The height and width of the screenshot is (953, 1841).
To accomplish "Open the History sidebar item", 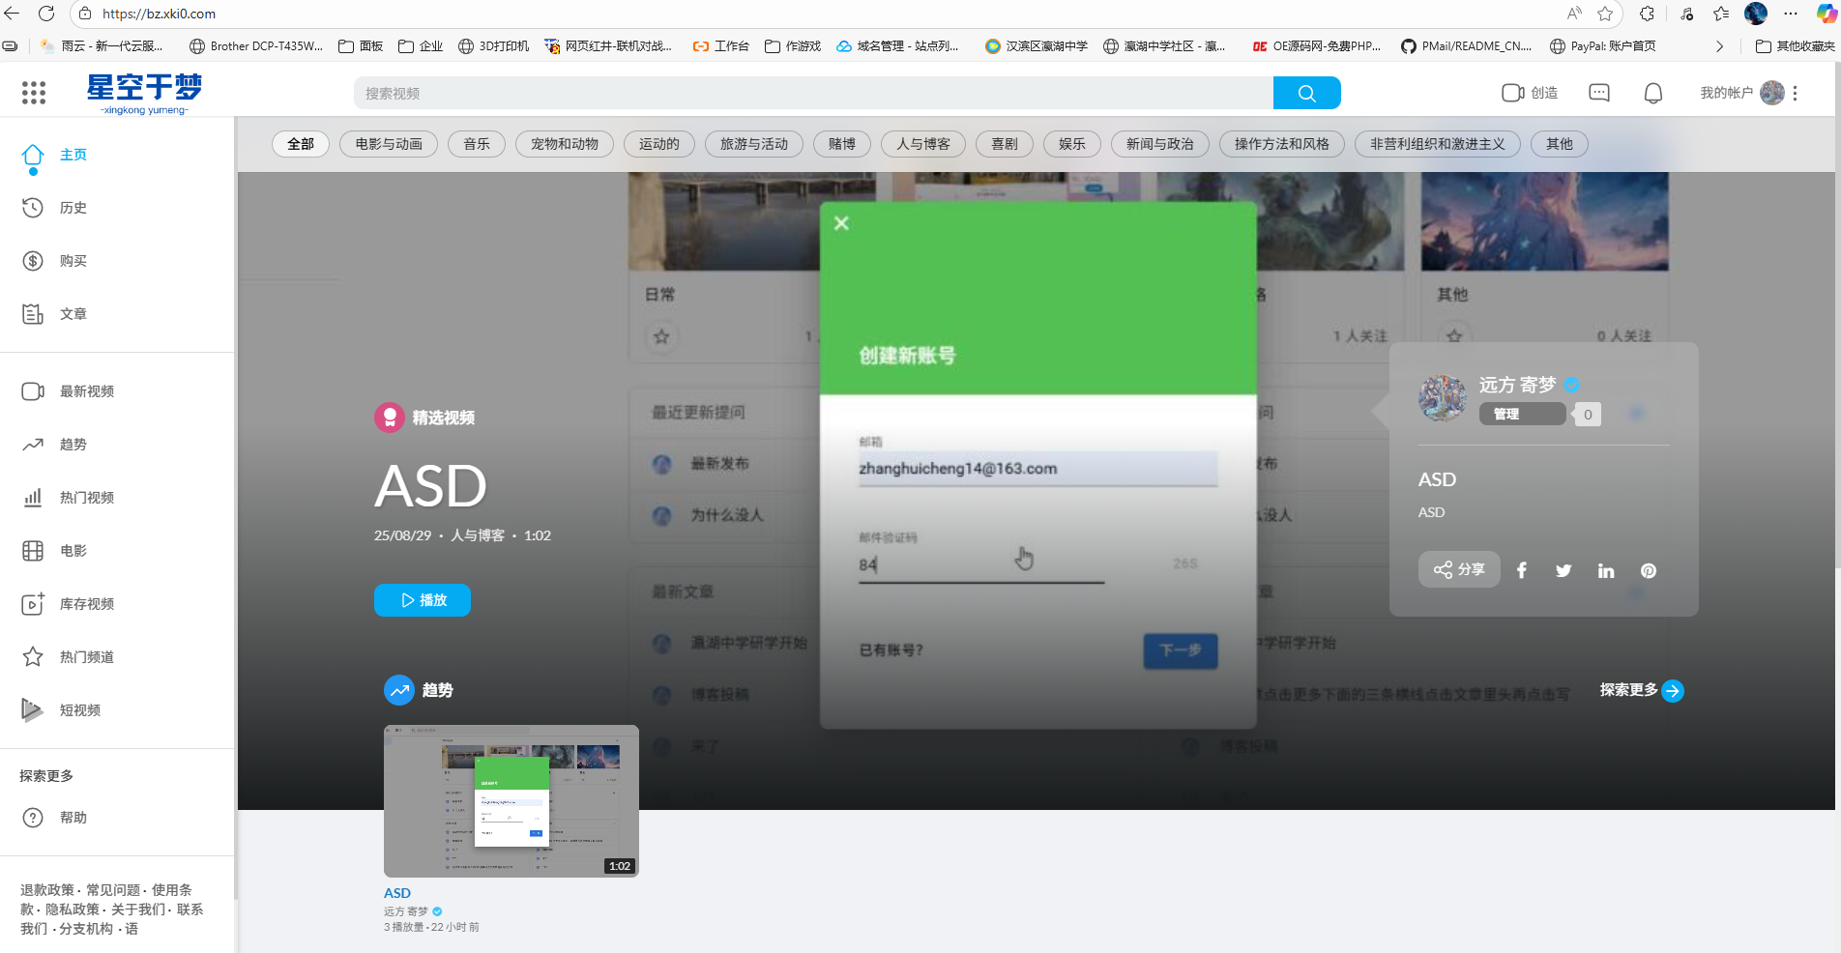I will click(x=73, y=208).
